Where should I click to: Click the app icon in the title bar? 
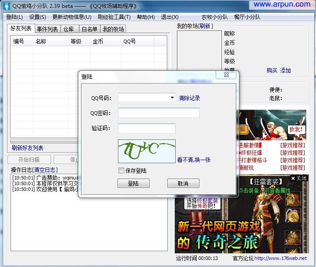click(x=7, y=6)
